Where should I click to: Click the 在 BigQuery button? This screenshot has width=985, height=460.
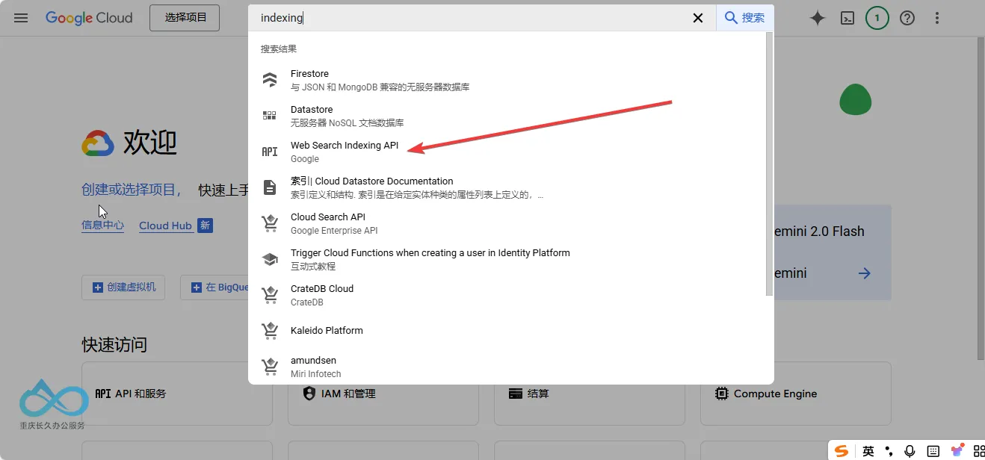pos(215,287)
